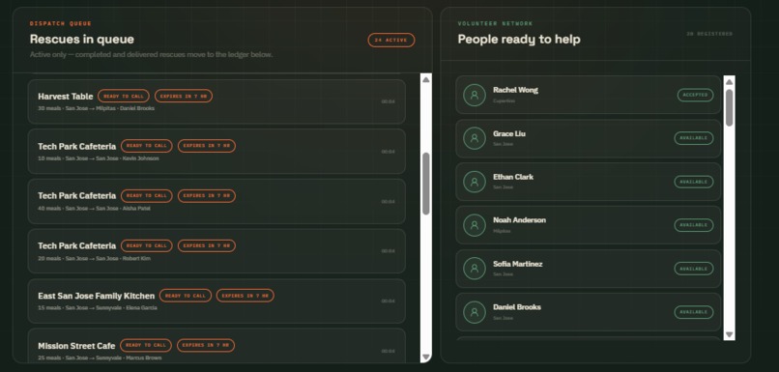Click Rachel Wong's ACCEPTED status badge

tap(695, 95)
